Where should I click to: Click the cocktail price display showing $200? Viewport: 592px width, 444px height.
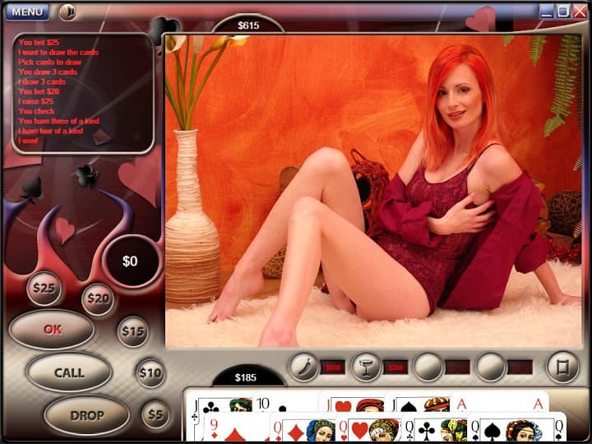(x=395, y=367)
